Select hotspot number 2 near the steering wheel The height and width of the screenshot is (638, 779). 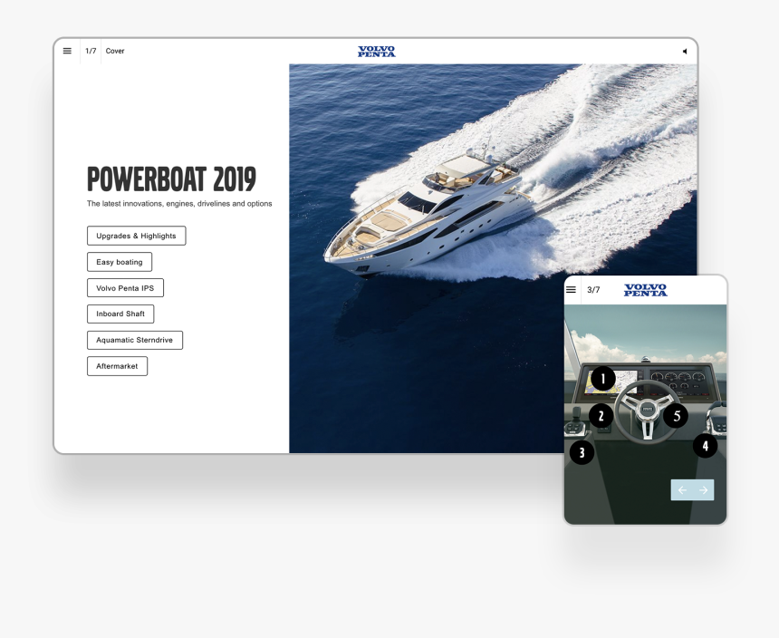click(601, 415)
